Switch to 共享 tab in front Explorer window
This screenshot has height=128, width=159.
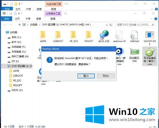(x=28, y=19)
